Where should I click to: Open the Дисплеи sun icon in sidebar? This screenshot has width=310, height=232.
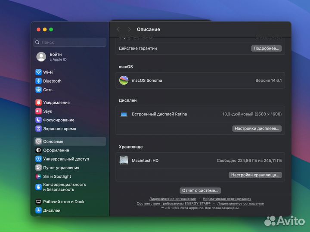tap(38, 210)
